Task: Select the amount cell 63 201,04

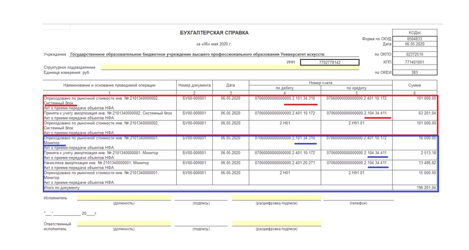Action: 426,113
